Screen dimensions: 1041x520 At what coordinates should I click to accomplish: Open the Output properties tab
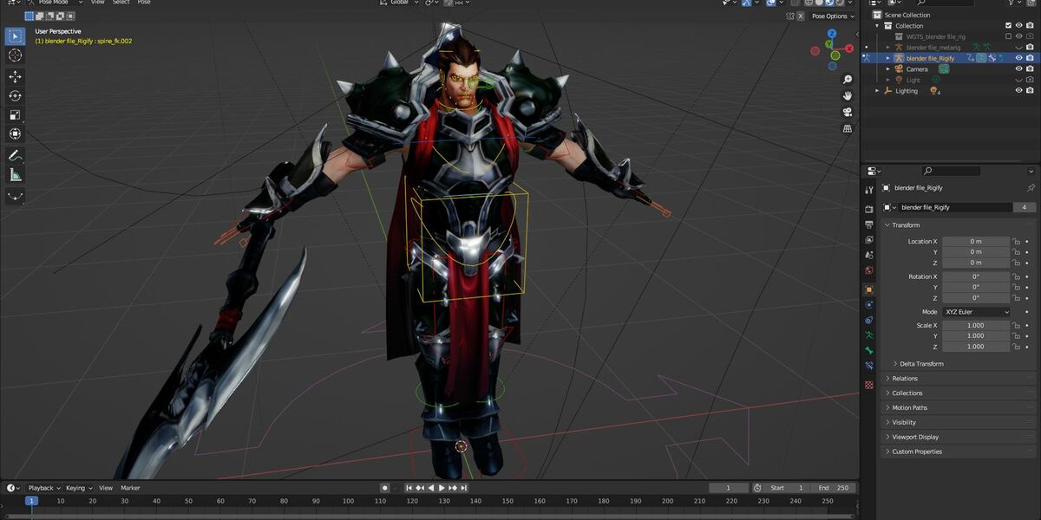click(868, 224)
